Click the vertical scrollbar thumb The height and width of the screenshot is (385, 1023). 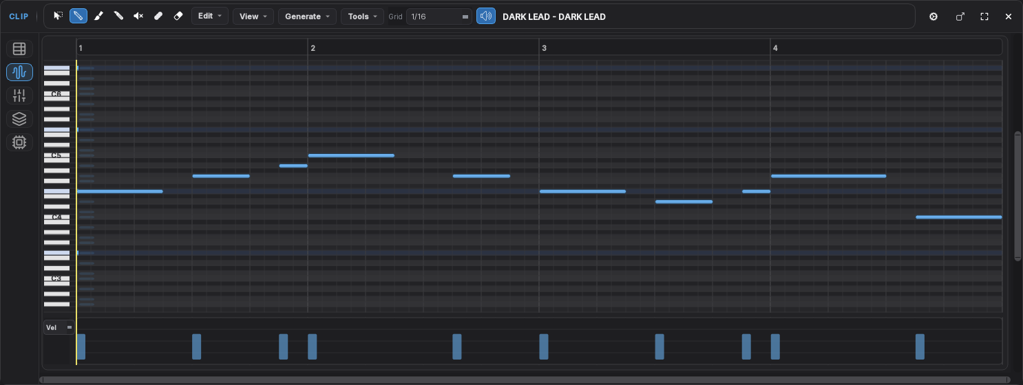click(x=1017, y=196)
